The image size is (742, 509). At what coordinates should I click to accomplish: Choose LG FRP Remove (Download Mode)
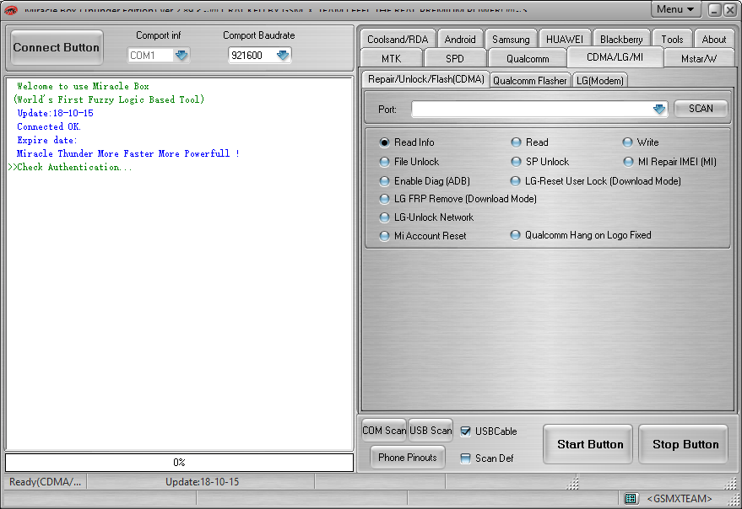pos(384,199)
